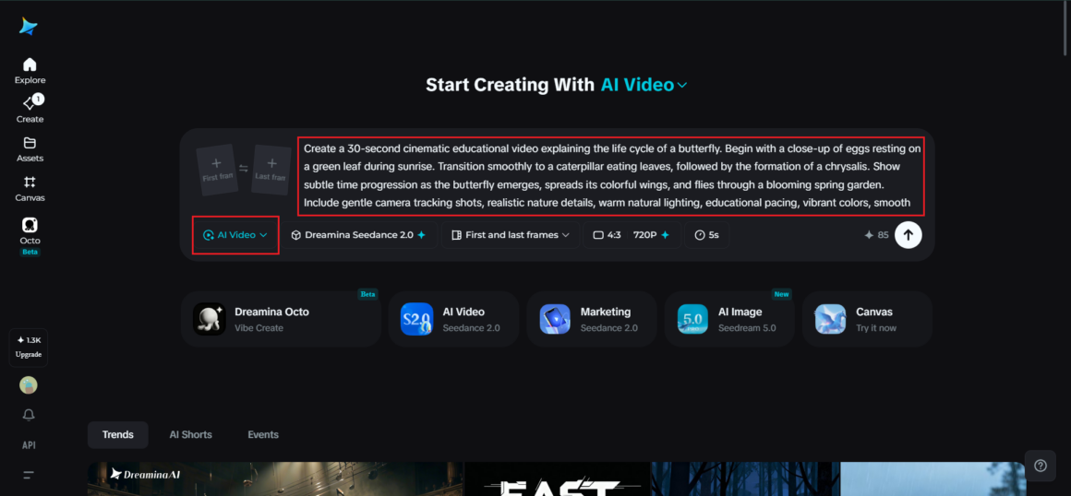Choose the Dreamina Seedance 2.0 model selector
The width and height of the screenshot is (1071, 496).
coord(358,235)
